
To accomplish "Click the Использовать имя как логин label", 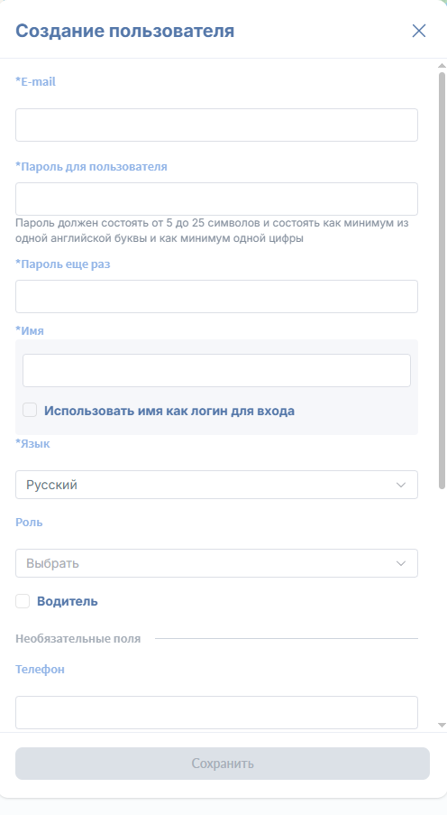I will tap(169, 411).
